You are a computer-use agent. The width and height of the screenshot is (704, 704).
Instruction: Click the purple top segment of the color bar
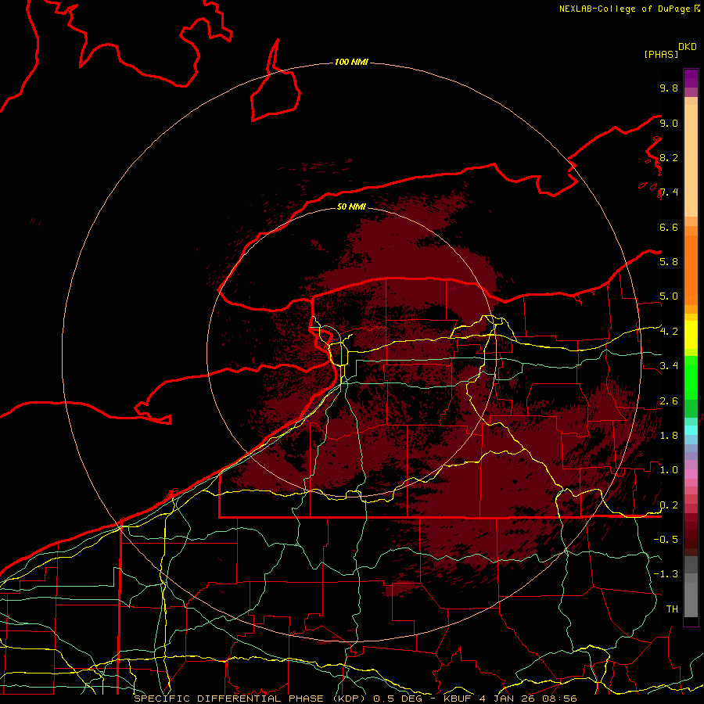pyautogui.click(x=691, y=78)
